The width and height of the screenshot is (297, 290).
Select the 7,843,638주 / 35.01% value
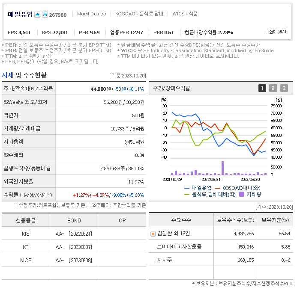click(x=122, y=169)
